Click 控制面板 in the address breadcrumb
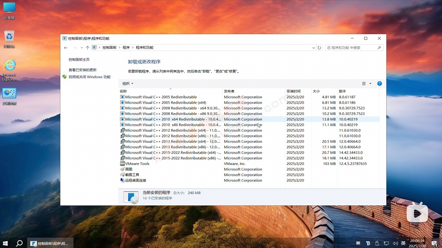This screenshot has height=248, width=442. click(109, 48)
